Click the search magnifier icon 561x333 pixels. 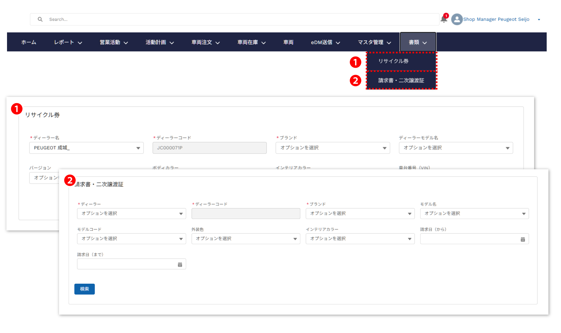[40, 19]
